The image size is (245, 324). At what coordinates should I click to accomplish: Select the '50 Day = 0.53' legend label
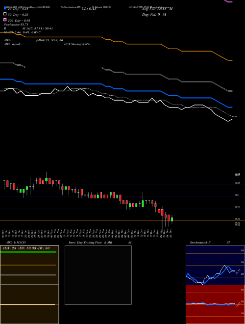(18, 15)
